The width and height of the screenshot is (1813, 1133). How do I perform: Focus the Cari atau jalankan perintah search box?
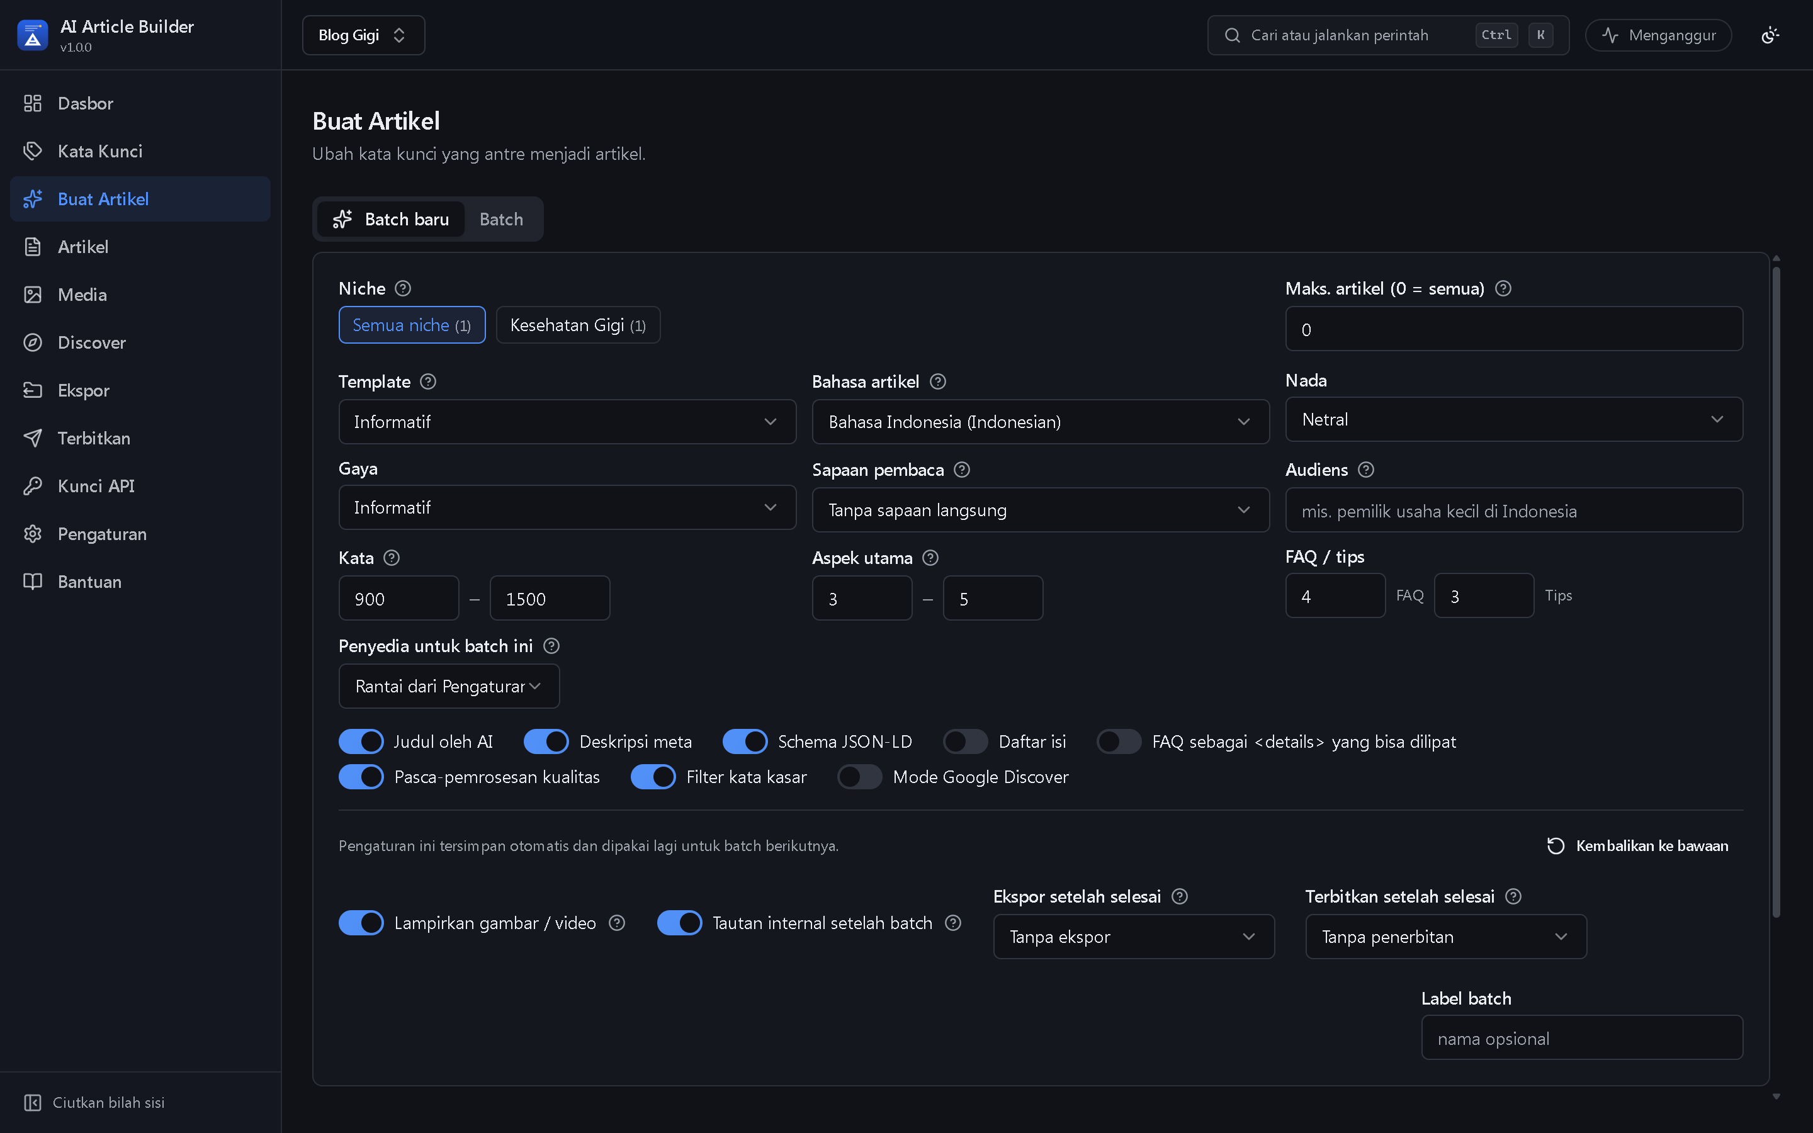tap(1388, 35)
